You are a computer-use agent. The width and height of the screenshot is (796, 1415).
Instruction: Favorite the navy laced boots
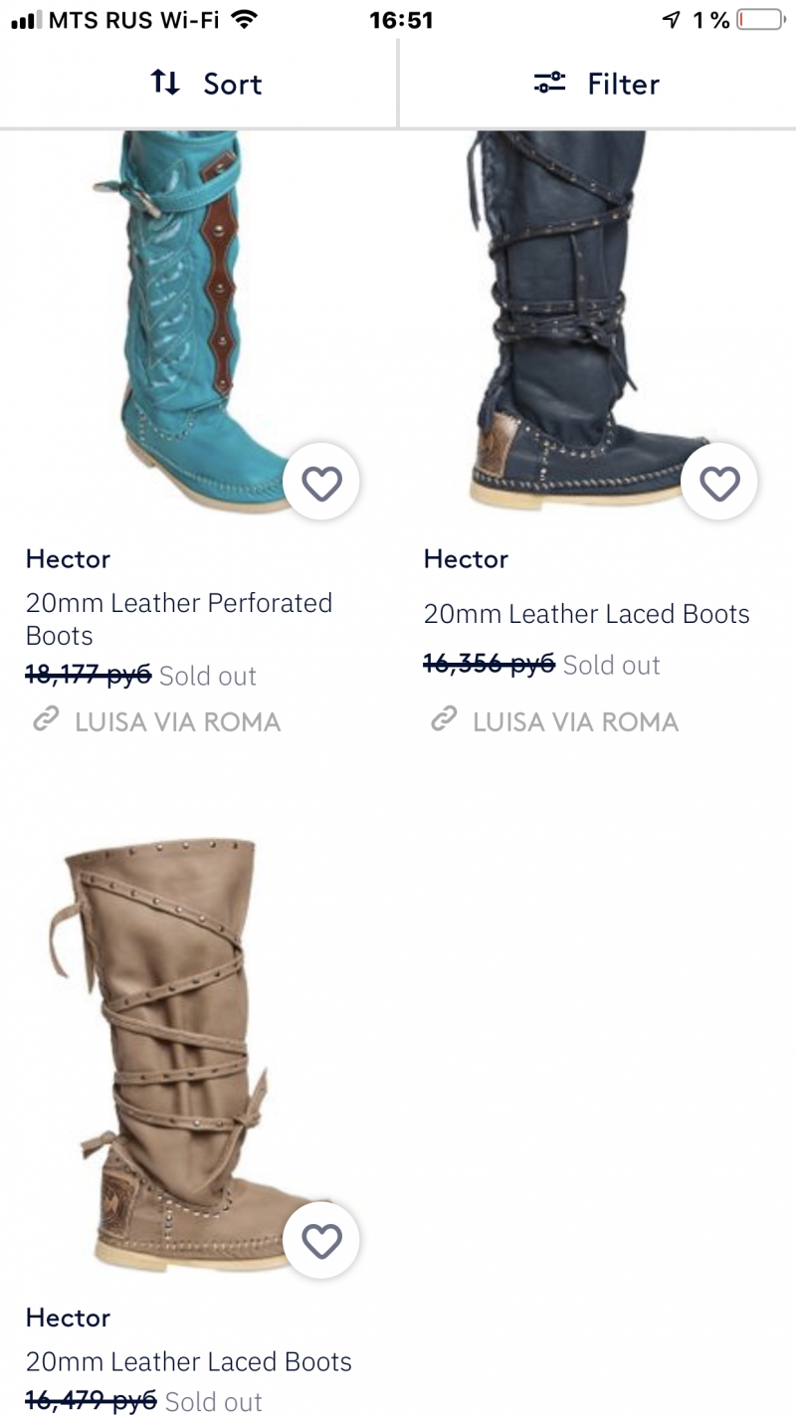tap(719, 484)
